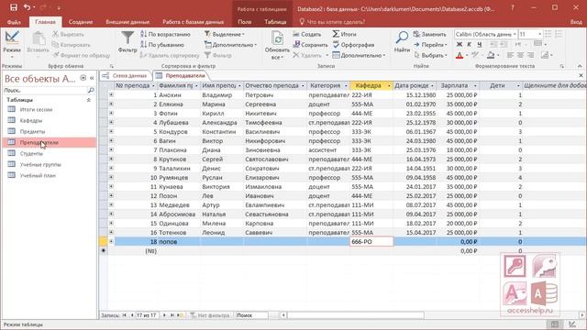Toggle bold Ж formatting
The width and height of the screenshot is (587, 330).
[x=460, y=45]
